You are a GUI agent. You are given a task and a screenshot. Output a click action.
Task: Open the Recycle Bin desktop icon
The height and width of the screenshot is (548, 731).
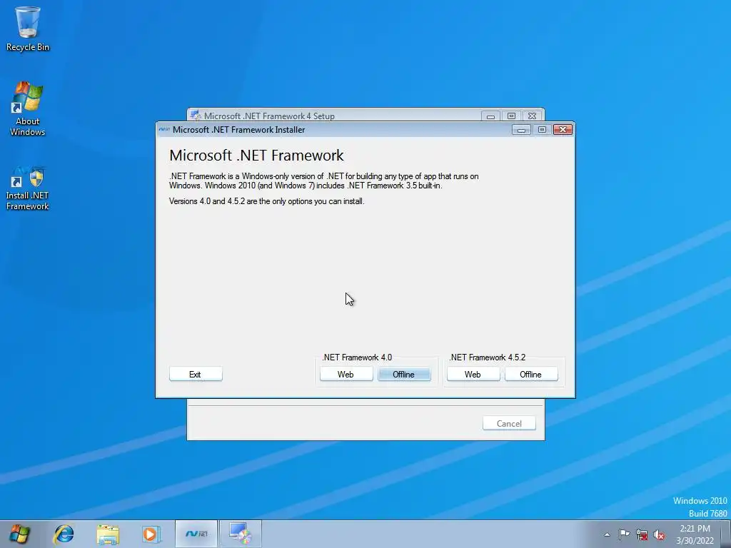click(28, 29)
